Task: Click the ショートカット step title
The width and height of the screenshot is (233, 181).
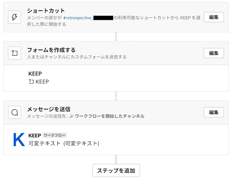Action: [46, 11]
